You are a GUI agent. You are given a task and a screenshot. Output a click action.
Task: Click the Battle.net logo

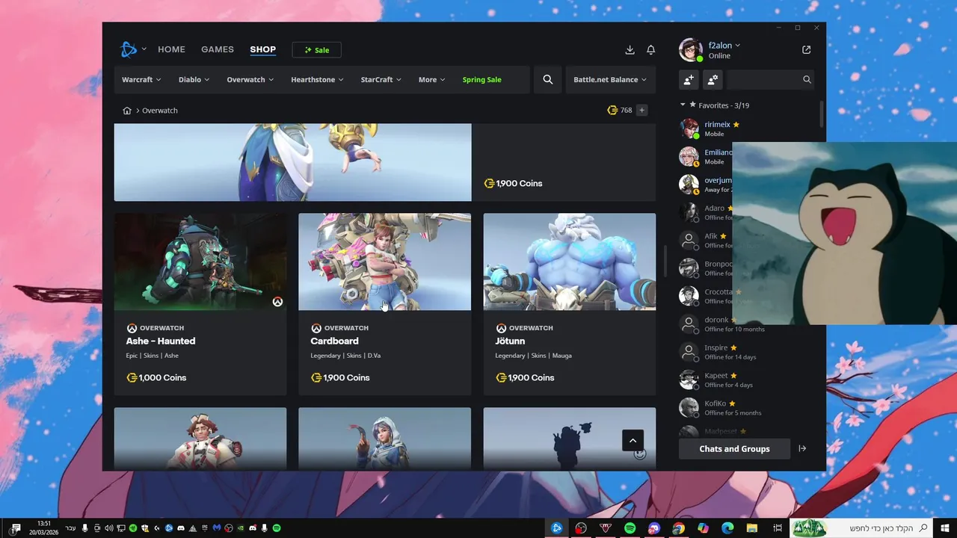click(x=129, y=50)
